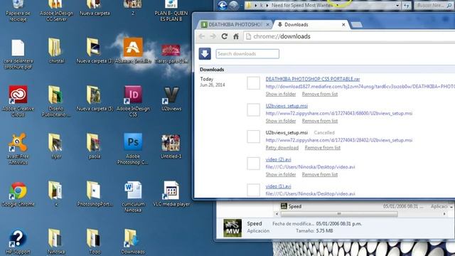Viewport: 455px width, 256px height.
Task: Click Chrome's back navigation arrow
Action: [202, 36]
